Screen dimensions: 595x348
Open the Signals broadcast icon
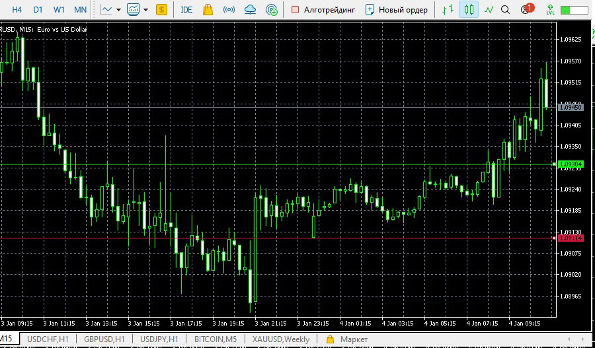[229, 10]
